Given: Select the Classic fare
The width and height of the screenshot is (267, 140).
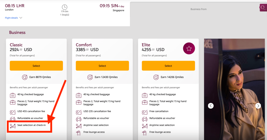Looking at the screenshot, I should click(36, 66).
